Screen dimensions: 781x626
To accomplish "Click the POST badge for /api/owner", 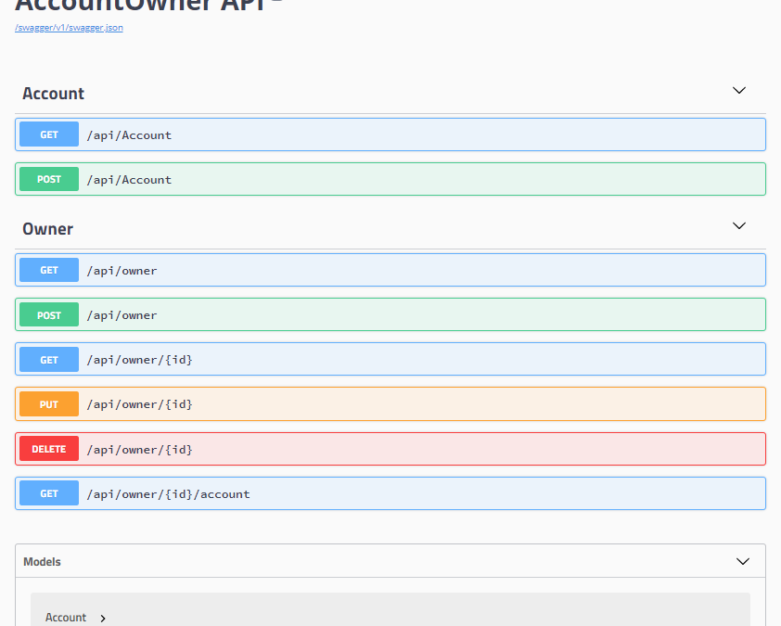I will click(49, 315).
